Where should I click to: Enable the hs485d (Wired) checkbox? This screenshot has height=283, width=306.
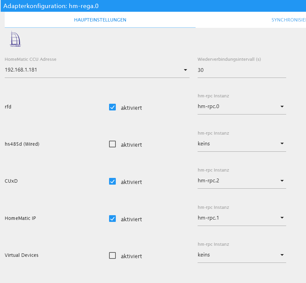[112, 144]
